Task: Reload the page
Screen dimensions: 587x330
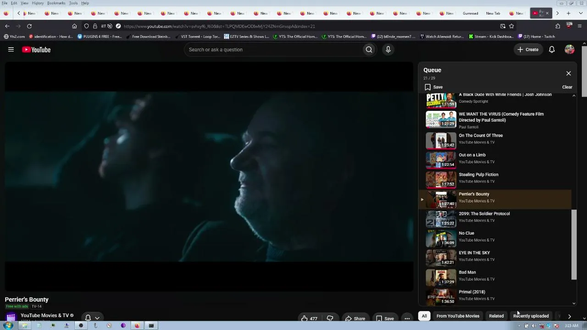Action: point(29,26)
